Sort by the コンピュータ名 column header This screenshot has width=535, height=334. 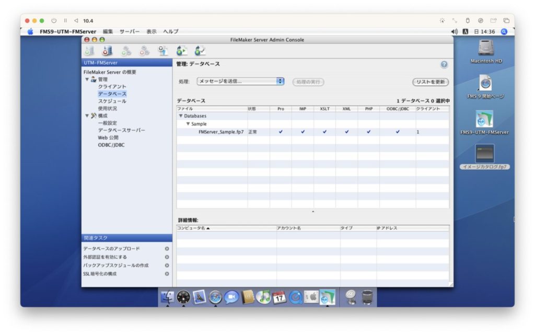[226, 228]
